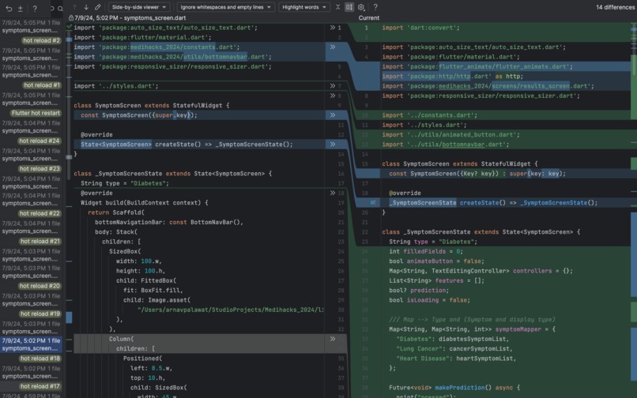Select the hot reload #19 label
The width and height of the screenshot is (637, 398).
(40, 314)
